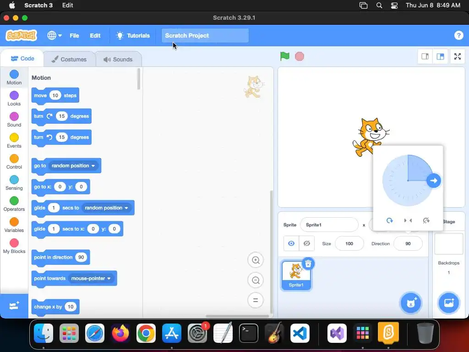Choose a new backdrop button
Image resolution: width=469 pixels, height=352 pixels.
click(449, 303)
